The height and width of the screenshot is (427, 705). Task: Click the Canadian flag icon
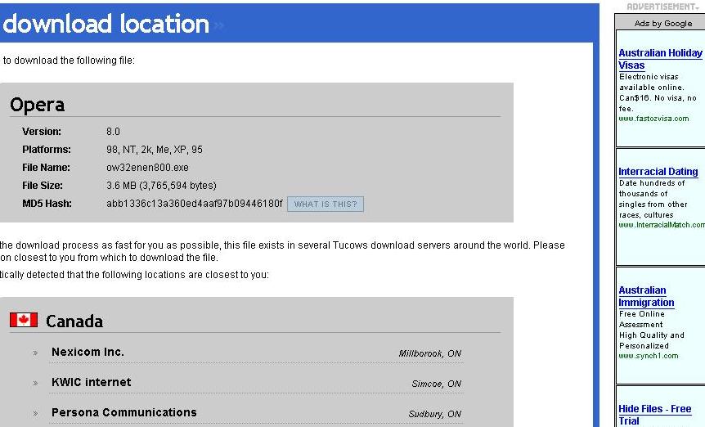(x=24, y=320)
